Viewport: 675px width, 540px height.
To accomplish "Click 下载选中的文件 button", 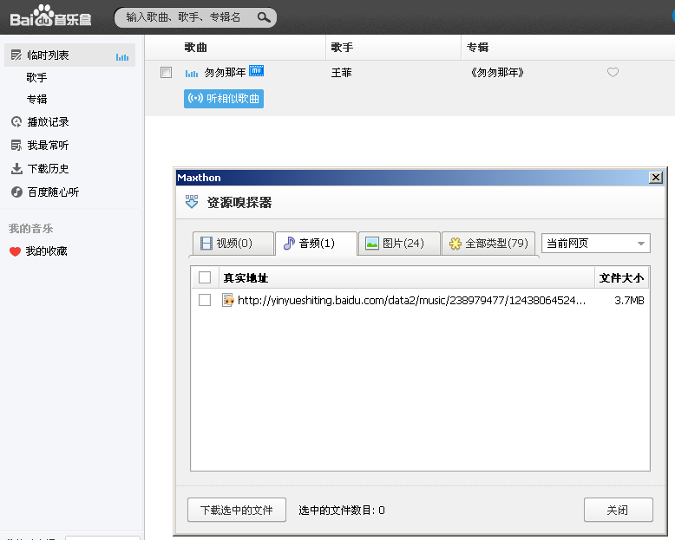I will click(x=237, y=510).
